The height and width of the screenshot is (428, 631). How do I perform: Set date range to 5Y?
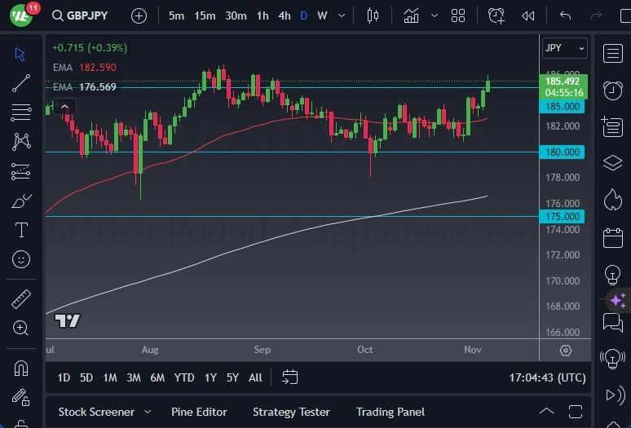click(232, 377)
